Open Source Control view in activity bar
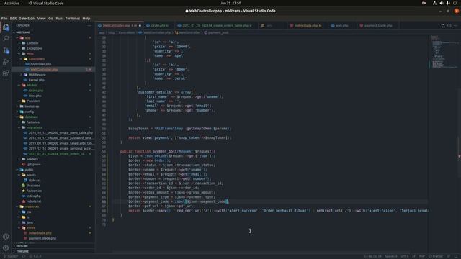 pyautogui.click(x=6, y=50)
